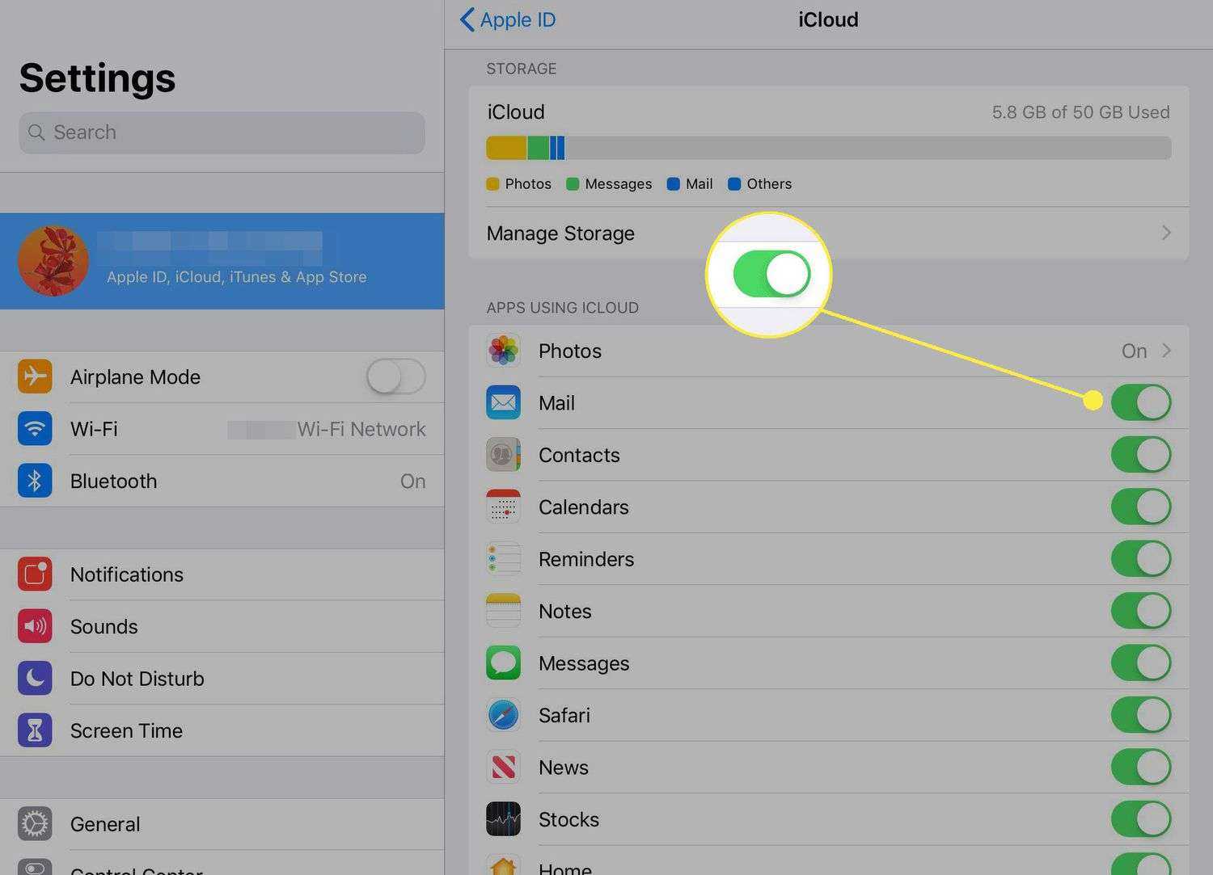Toggle the Stocks iCloud switch

coord(1141,819)
